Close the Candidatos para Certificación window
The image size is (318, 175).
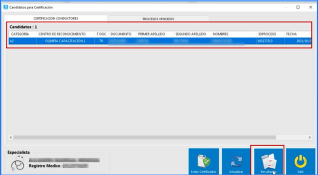tap(310, 7)
